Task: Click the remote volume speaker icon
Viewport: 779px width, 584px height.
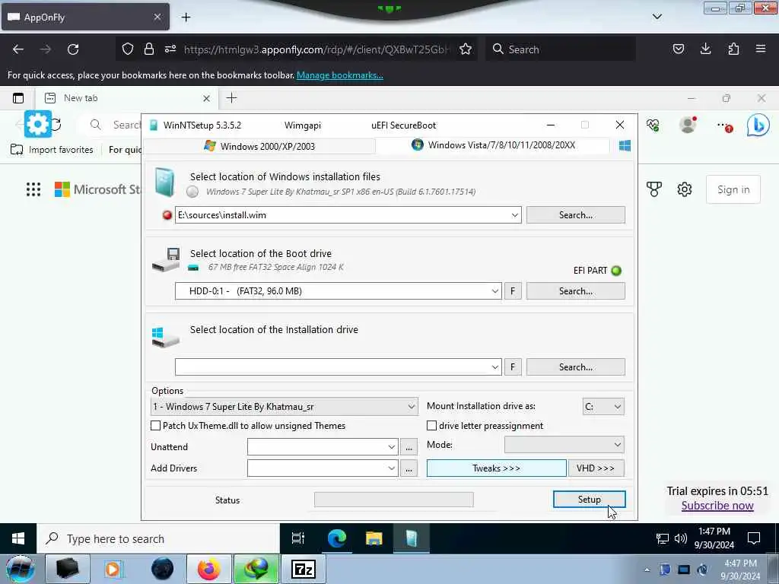Action: (x=681, y=538)
